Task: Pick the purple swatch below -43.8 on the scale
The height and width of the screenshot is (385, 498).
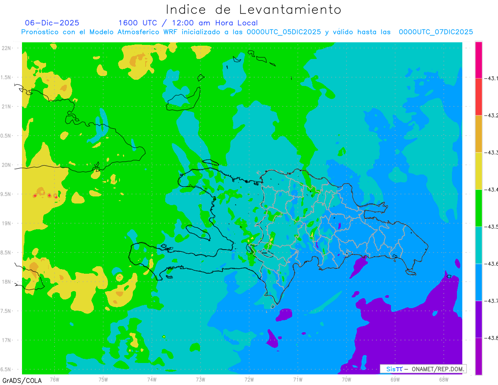Action: pyautogui.click(x=478, y=356)
